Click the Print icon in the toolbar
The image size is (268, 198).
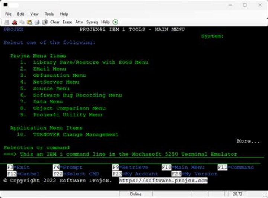click(37, 22)
